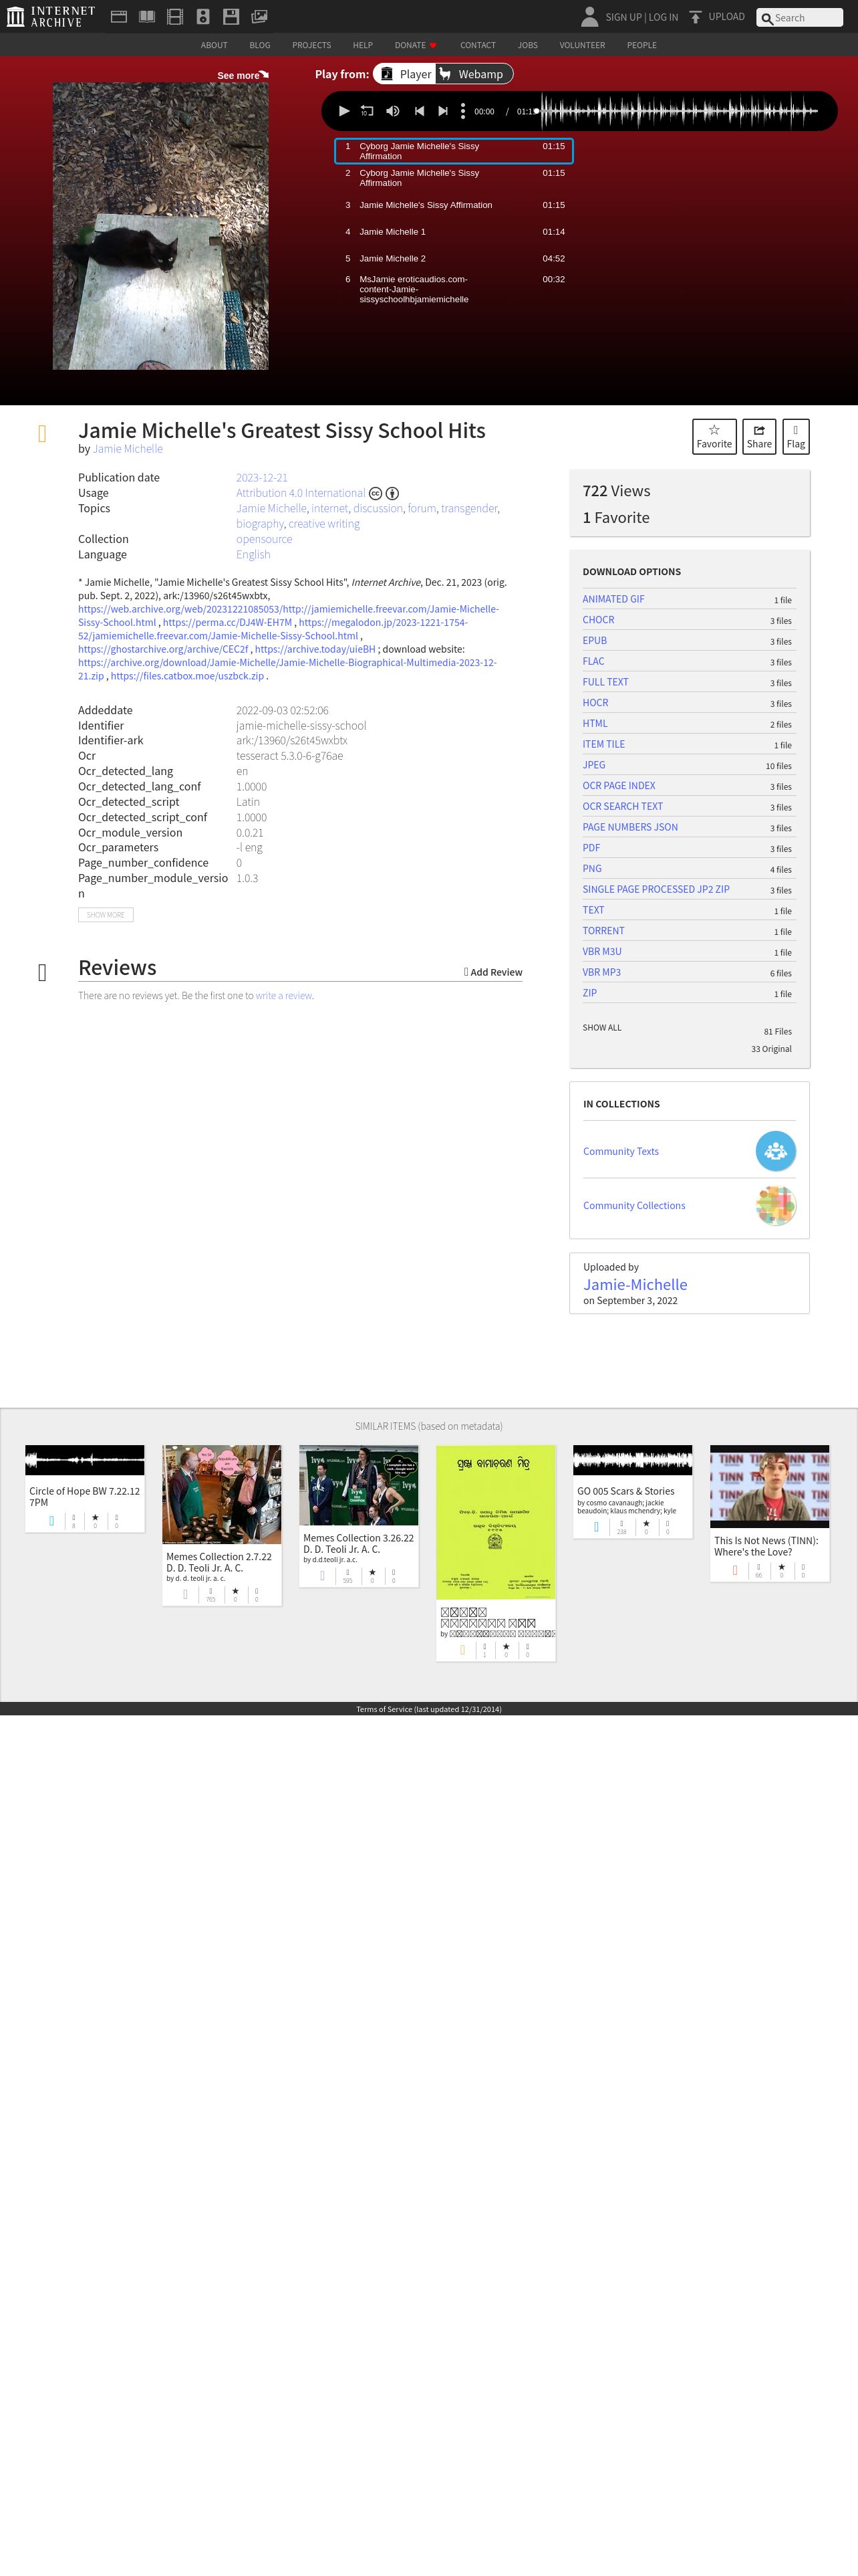Image resolution: width=858 pixels, height=2576 pixels.
Task: Open Memes Collection 2.7.22 thumbnail
Action: 222,1494
